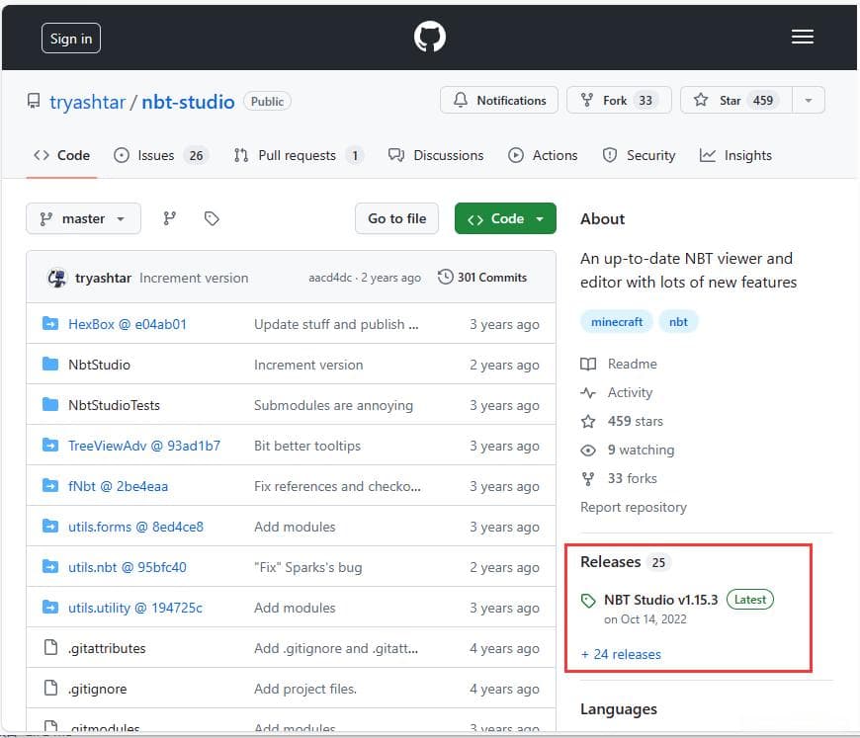Open the Issues tab
This screenshot has height=738, width=860.
click(x=161, y=156)
